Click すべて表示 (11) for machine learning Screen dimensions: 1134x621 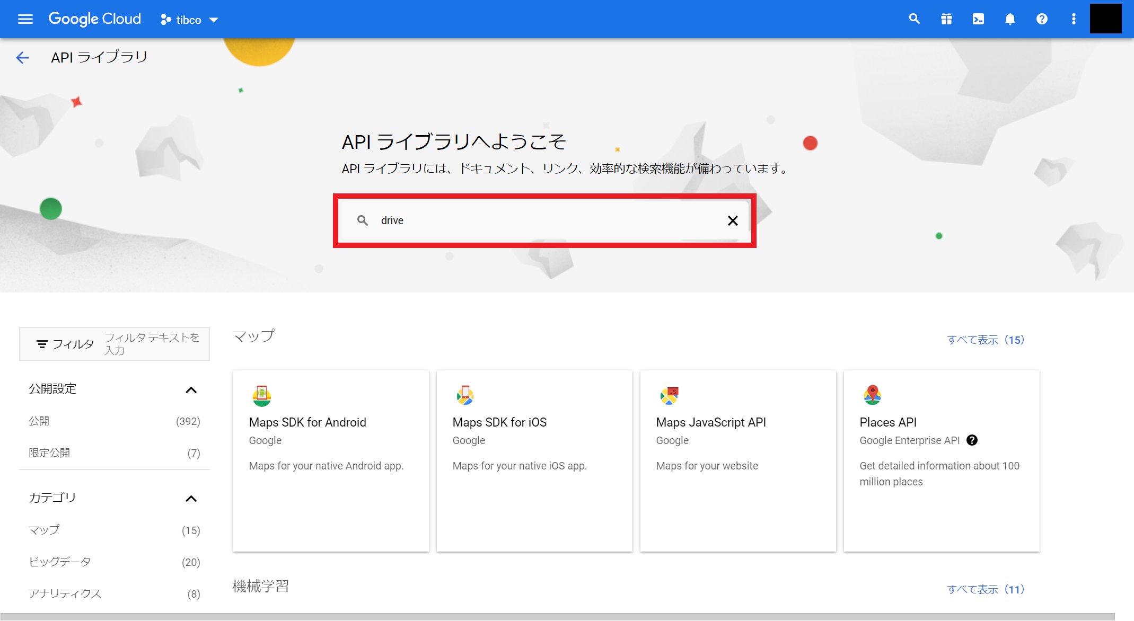click(986, 590)
